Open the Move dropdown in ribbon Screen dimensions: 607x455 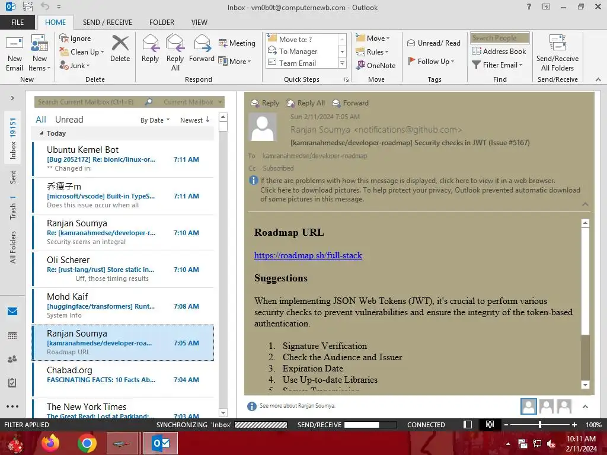[373, 39]
